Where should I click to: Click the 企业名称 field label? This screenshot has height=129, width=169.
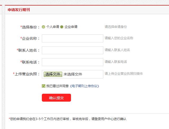[x=30, y=38]
